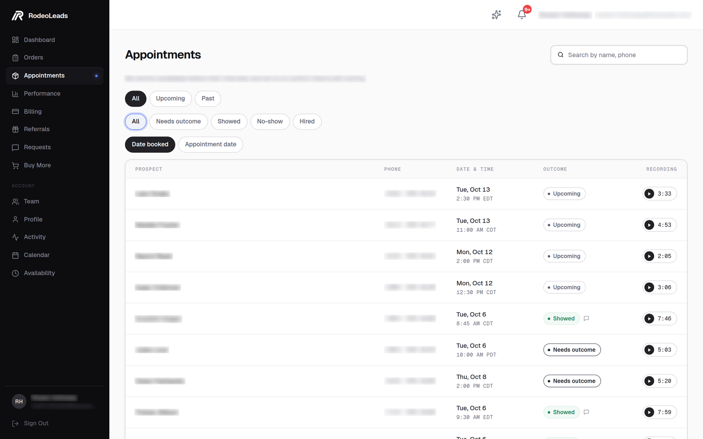Open Activity in sidebar

pyautogui.click(x=55, y=237)
